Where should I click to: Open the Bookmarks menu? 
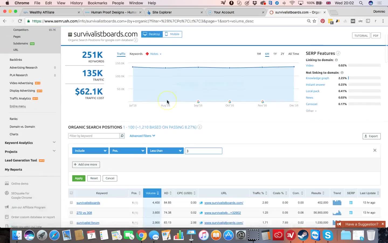point(97,3)
